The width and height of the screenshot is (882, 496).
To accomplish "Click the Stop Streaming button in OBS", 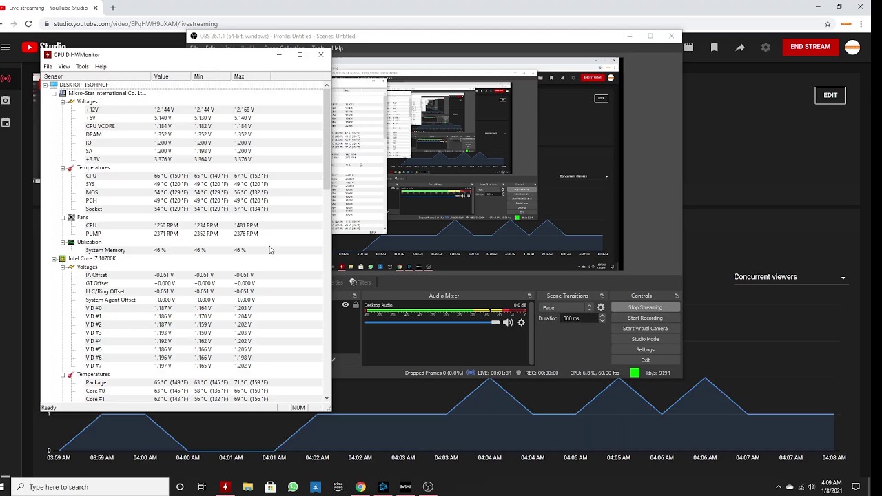I will tap(645, 307).
